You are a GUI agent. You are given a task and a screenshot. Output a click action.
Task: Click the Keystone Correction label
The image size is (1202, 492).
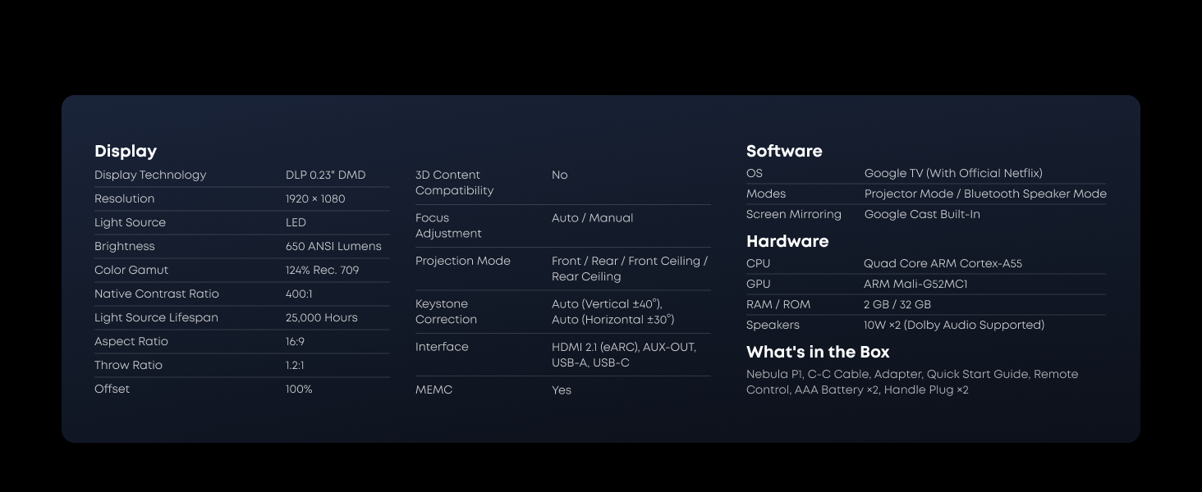446,312
